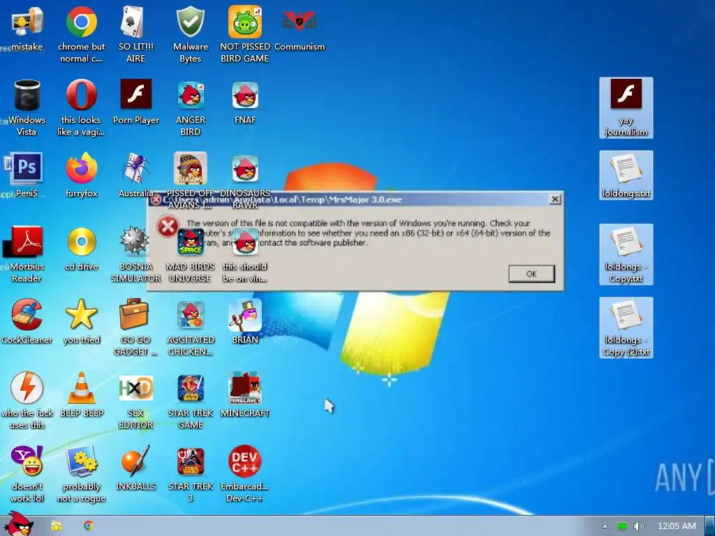Close the MrsMajor 3.0.exe error dialog
This screenshot has width=715, height=536.
pyautogui.click(x=555, y=199)
